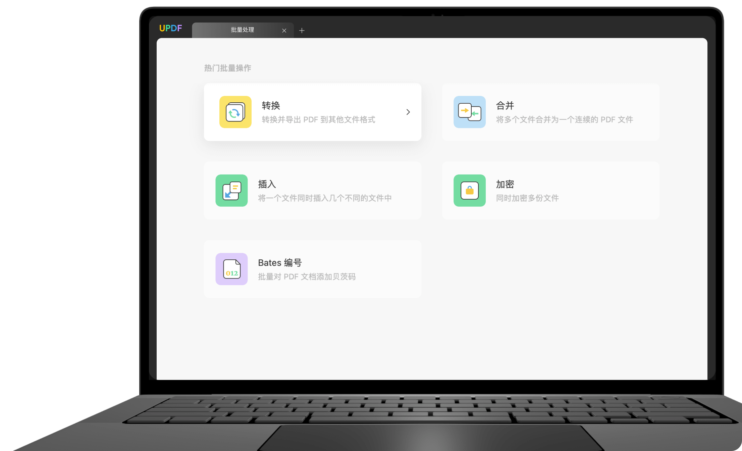Open a new tab with plus button
This screenshot has height=451, width=742.
pos(302,31)
